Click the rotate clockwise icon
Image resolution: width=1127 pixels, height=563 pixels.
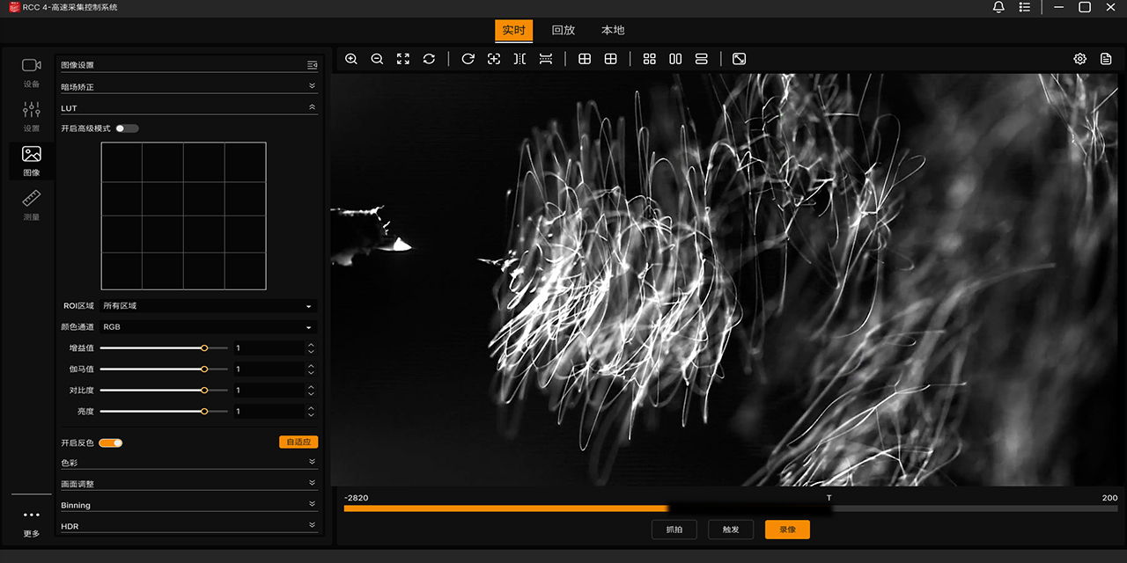click(x=468, y=59)
